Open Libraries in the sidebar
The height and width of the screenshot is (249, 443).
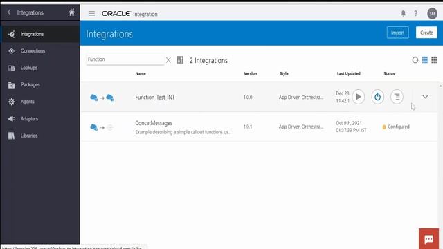tap(40, 136)
